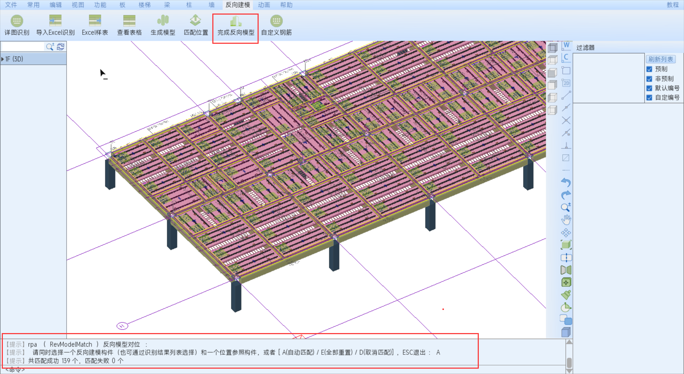
Task: Open the 自定义钢筋 tool
Action: (276, 21)
